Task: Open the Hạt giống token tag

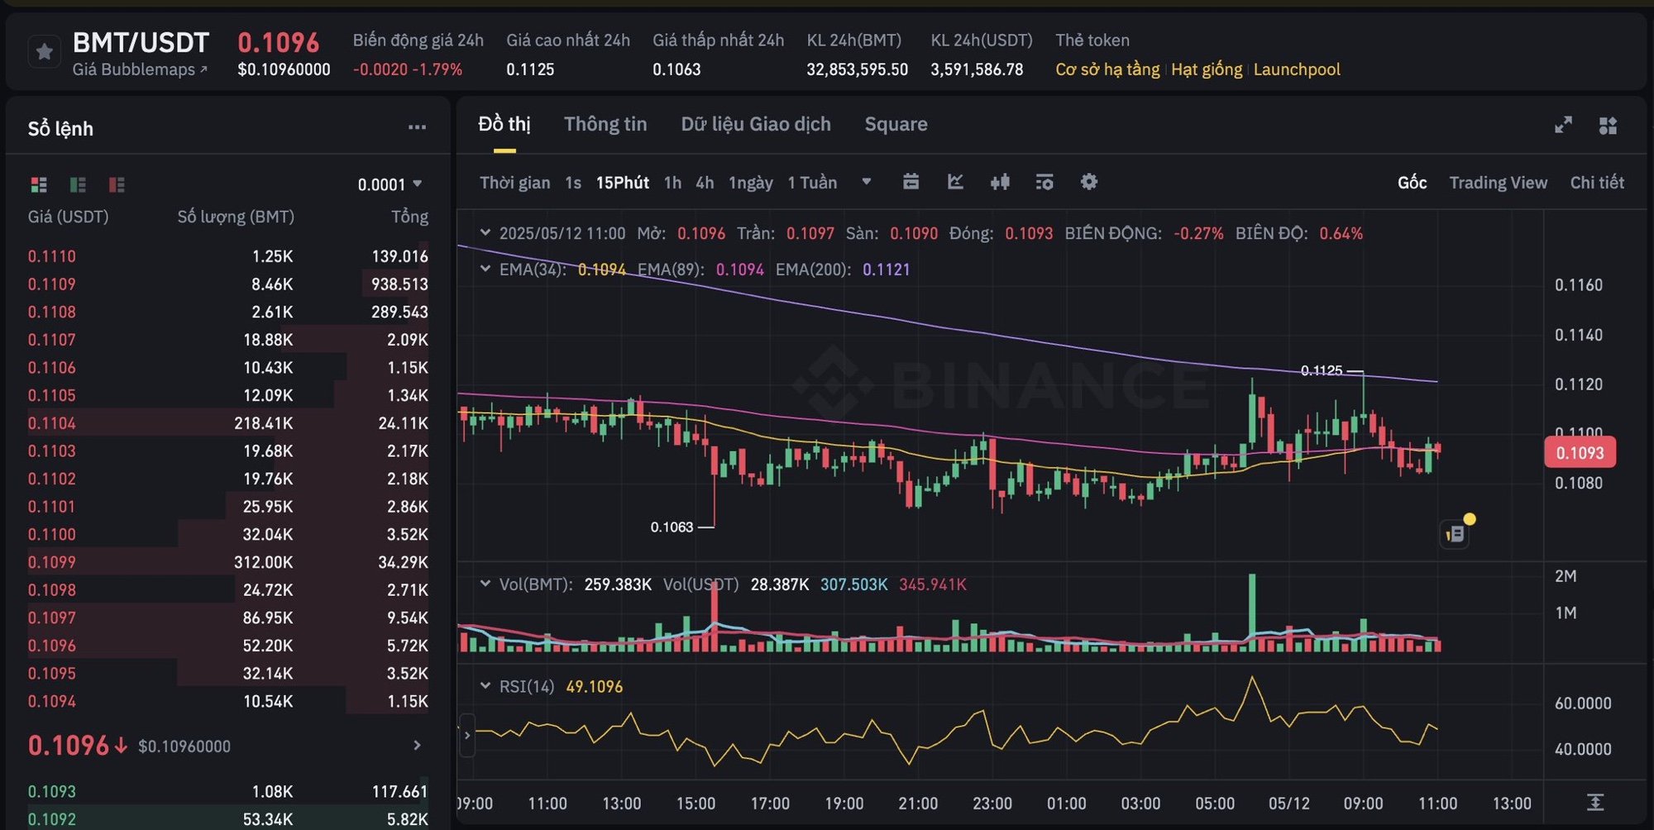Action: pos(1207,69)
